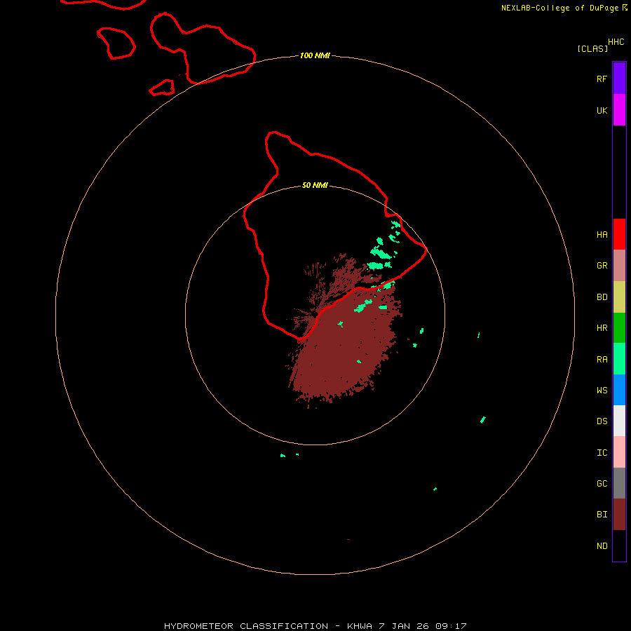Select the GC gray legend swatch

tap(619, 483)
